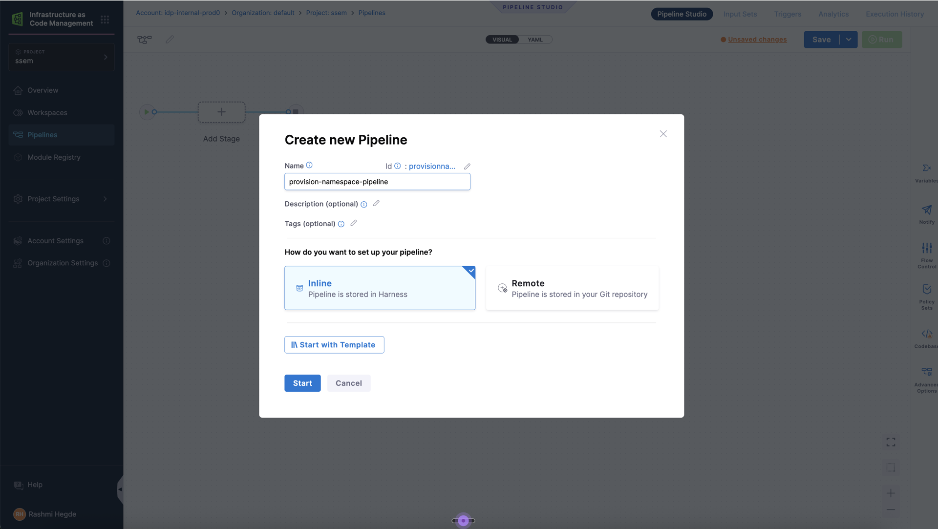Click the Tags edit pencil icon
Screen dimensions: 938x529
click(354, 223)
